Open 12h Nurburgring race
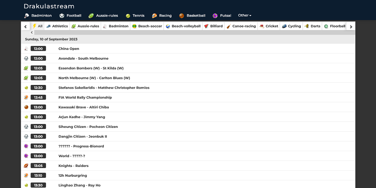The width and height of the screenshot is (376, 188). [73, 176]
